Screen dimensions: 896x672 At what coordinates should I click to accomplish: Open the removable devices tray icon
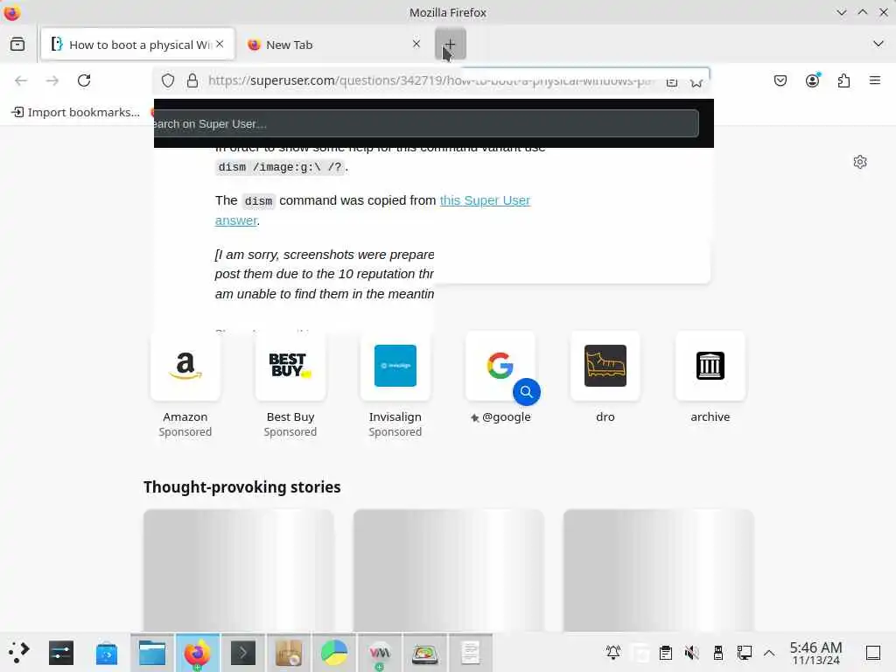[718, 653]
